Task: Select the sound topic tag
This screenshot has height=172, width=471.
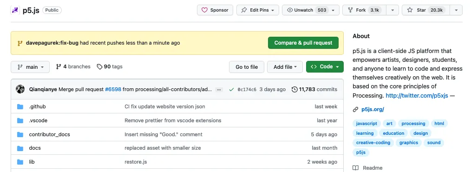Action: [x=434, y=143]
